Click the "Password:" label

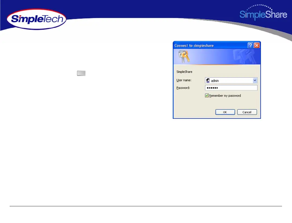(x=183, y=88)
